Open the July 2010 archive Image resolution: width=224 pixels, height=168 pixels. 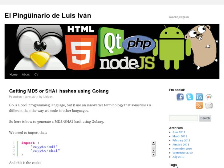click(178, 157)
